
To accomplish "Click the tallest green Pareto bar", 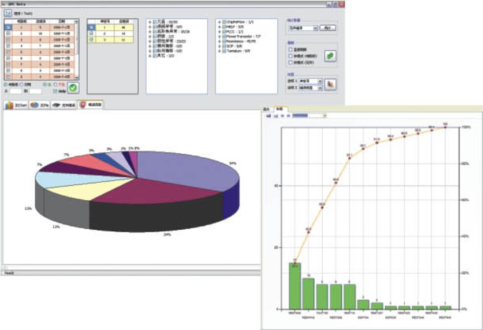I will 295,286.
